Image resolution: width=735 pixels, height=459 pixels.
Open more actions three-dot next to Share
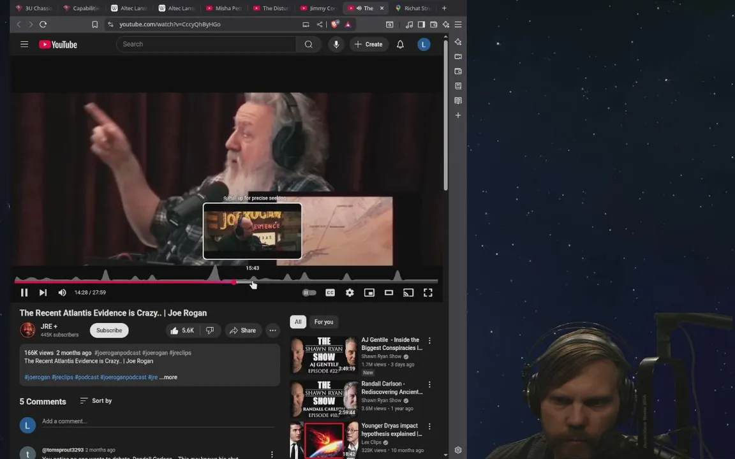pyautogui.click(x=272, y=331)
